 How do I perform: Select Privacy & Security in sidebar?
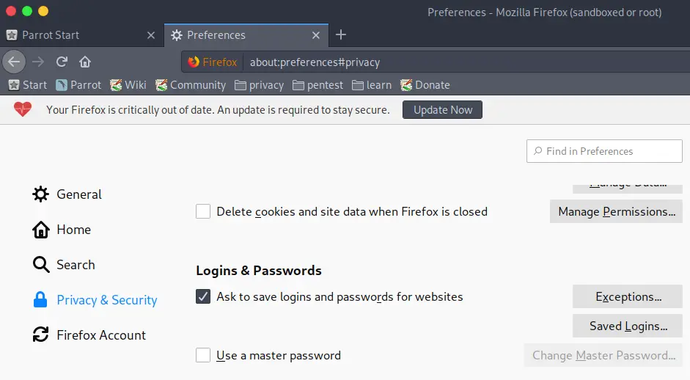point(106,300)
